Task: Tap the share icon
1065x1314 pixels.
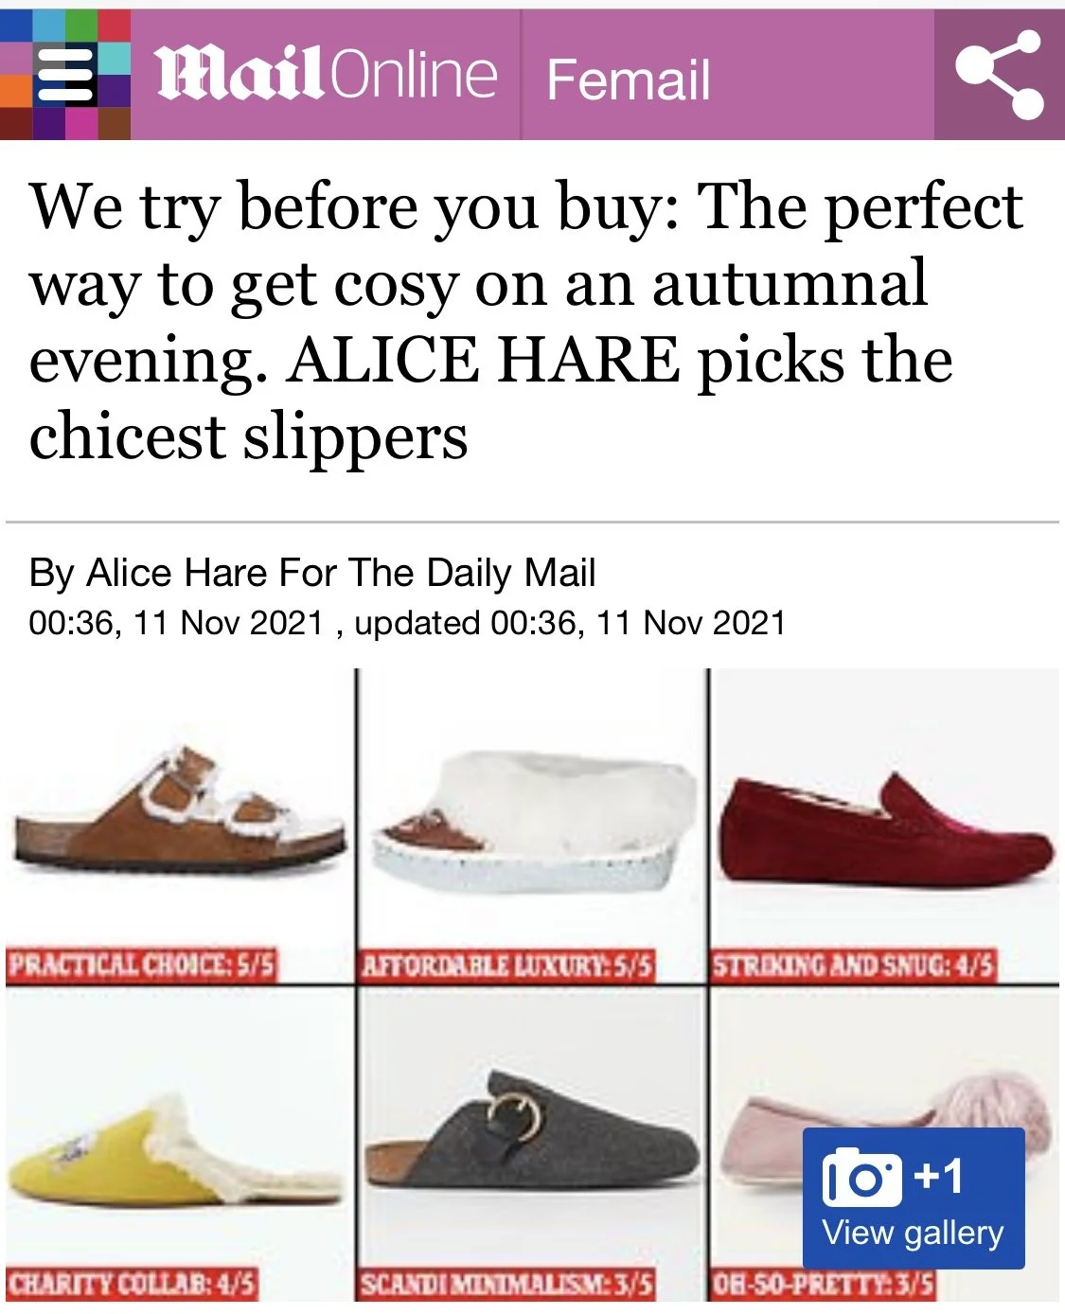Action: (1000, 75)
